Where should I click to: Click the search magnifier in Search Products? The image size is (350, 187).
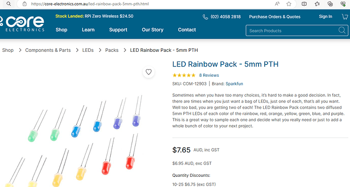342,30
